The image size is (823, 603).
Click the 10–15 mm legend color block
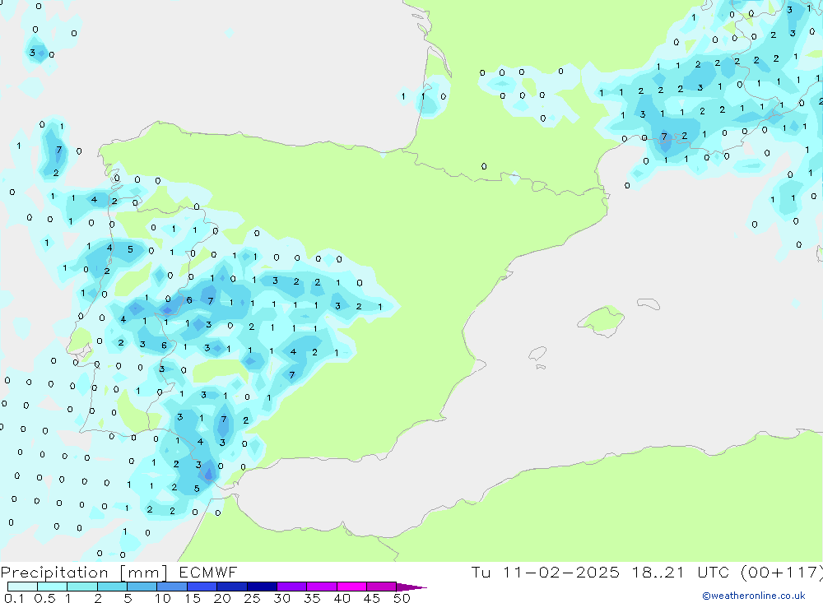pyautogui.click(x=172, y=587)
